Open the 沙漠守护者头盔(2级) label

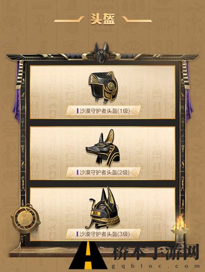(103, 172)
